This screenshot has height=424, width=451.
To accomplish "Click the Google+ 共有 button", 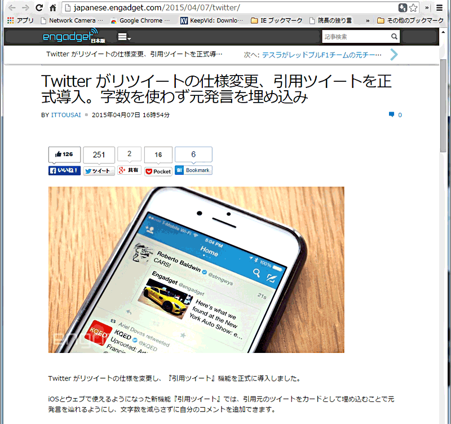I will [130, 170].
